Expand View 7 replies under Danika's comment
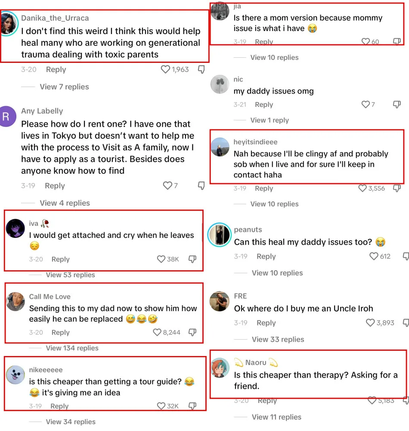Viewport: 409px width, 431px height. tap(64, 87)
